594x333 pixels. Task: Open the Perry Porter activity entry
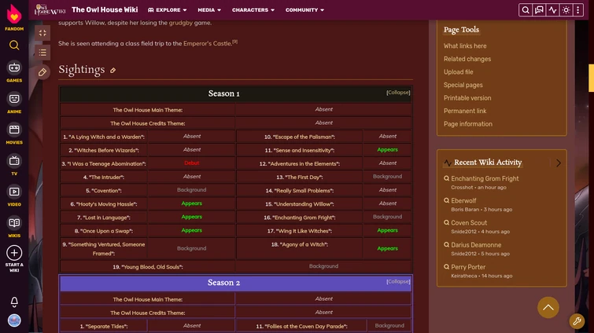pyautogui.click(x=468, y=267)
